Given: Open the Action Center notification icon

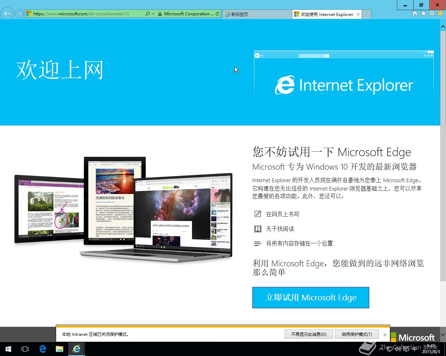Looking at the screenshot, I should click(x=406, y=349).
